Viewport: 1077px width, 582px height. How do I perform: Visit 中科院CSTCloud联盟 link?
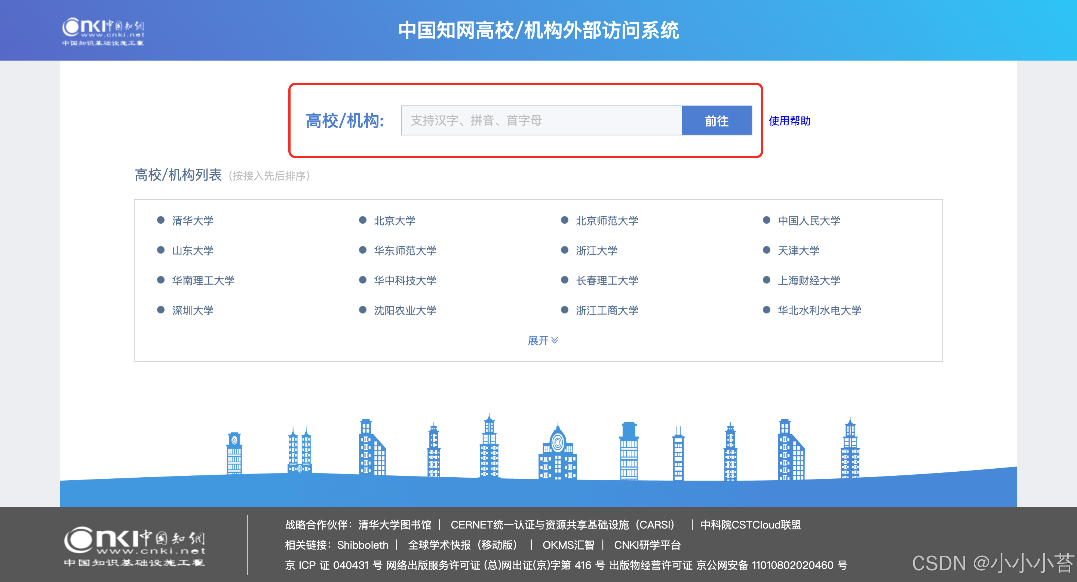751,525
